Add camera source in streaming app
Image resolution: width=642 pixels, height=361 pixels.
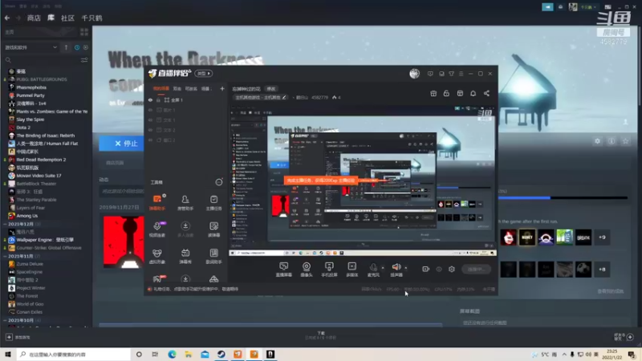pyautogui.click(x=307, y=270)
